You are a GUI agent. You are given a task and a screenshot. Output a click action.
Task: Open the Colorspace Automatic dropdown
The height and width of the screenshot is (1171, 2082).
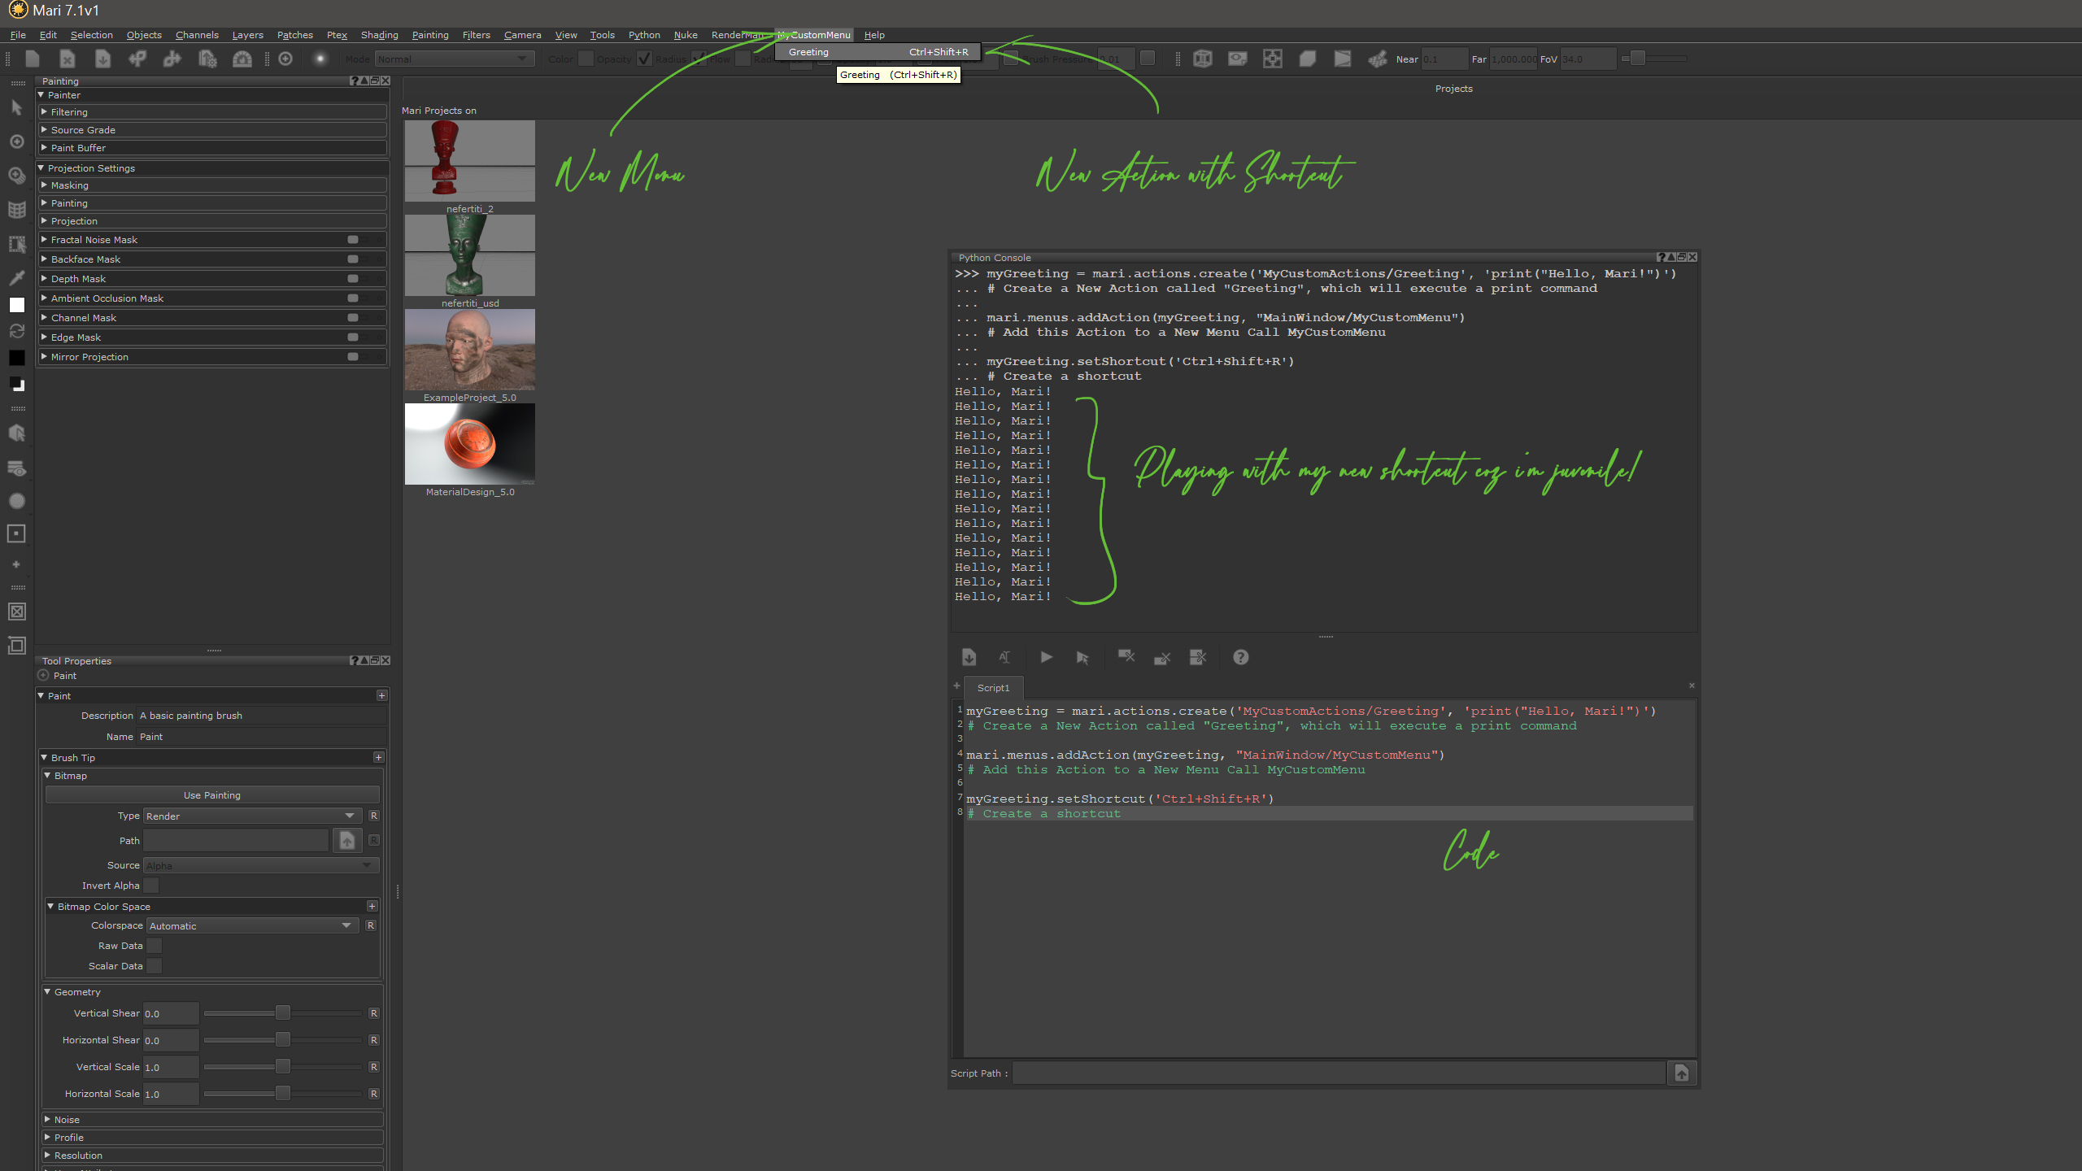(252, 925)
